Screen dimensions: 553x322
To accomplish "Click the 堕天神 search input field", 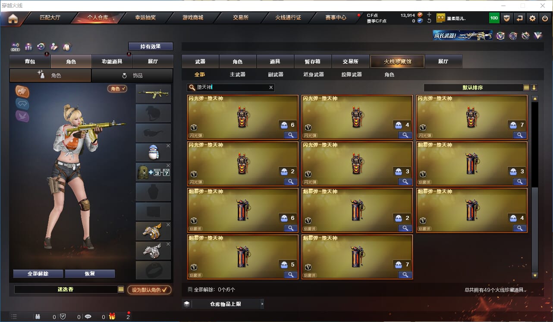I will coord(231,88).
